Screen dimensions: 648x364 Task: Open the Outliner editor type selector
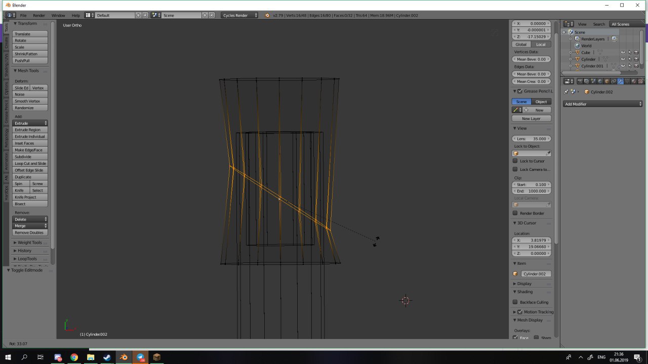(569, 24)
